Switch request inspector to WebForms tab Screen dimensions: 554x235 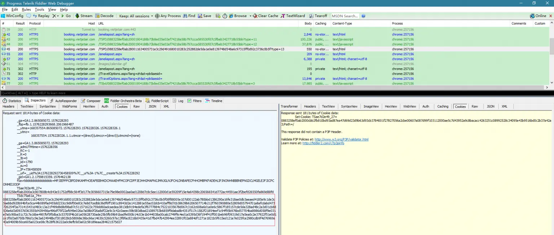[70, 106]
